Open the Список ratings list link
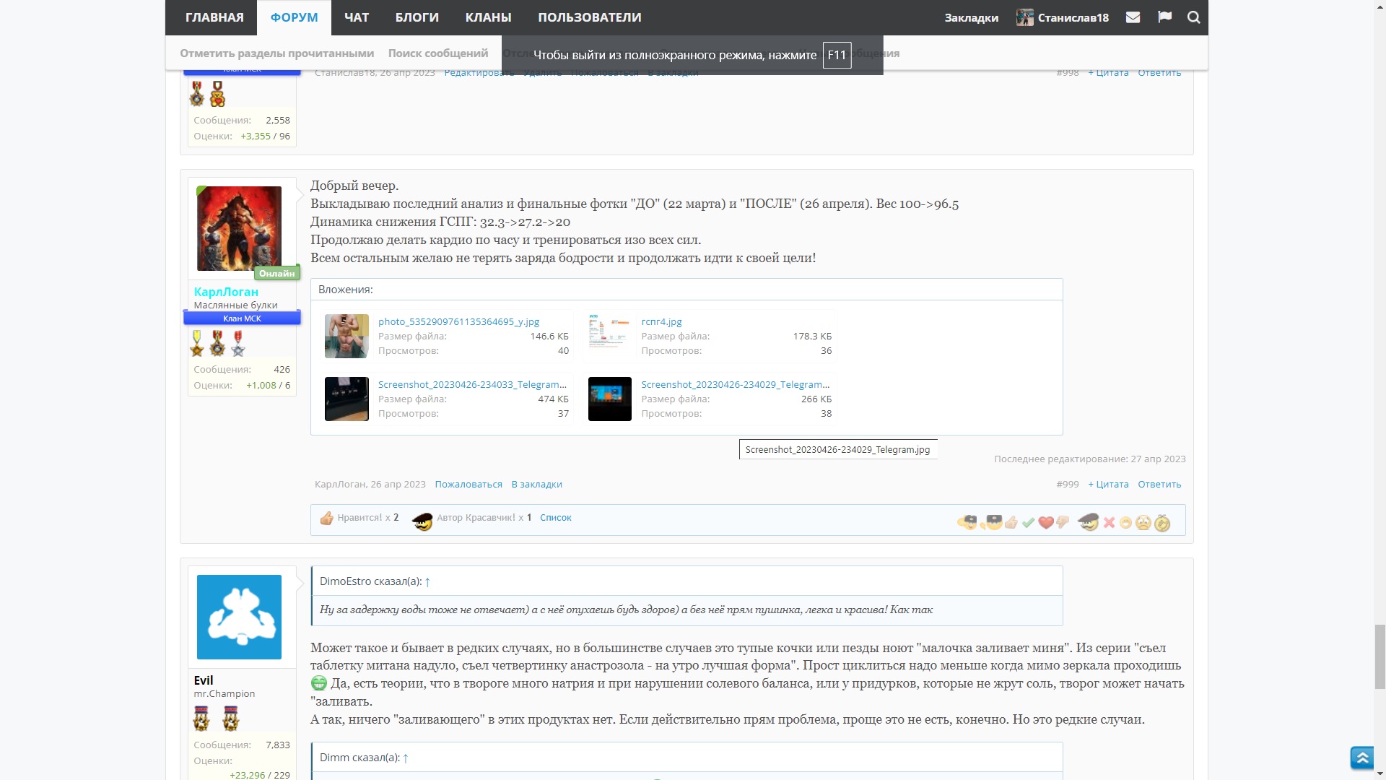This screenshot has width=1386, height=780. tap(555, 518)
